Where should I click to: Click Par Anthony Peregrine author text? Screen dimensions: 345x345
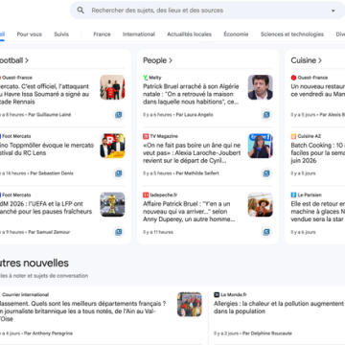(x=48, y=333)
